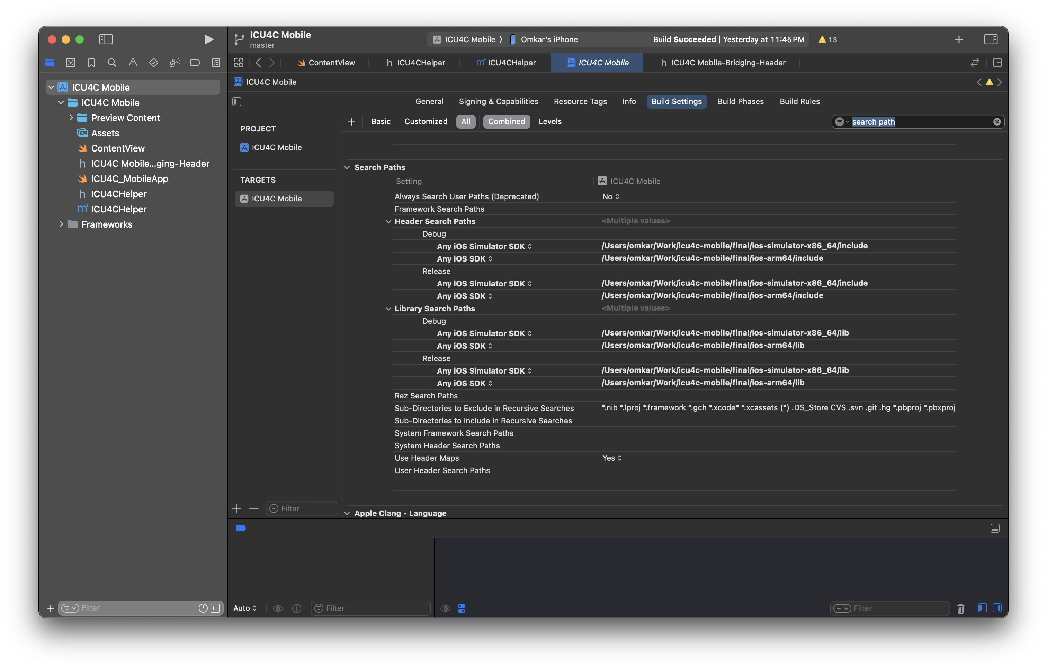Run the project with the play button
The width and height of the screenshot is (1047, 669).
[x=208, y=39]
